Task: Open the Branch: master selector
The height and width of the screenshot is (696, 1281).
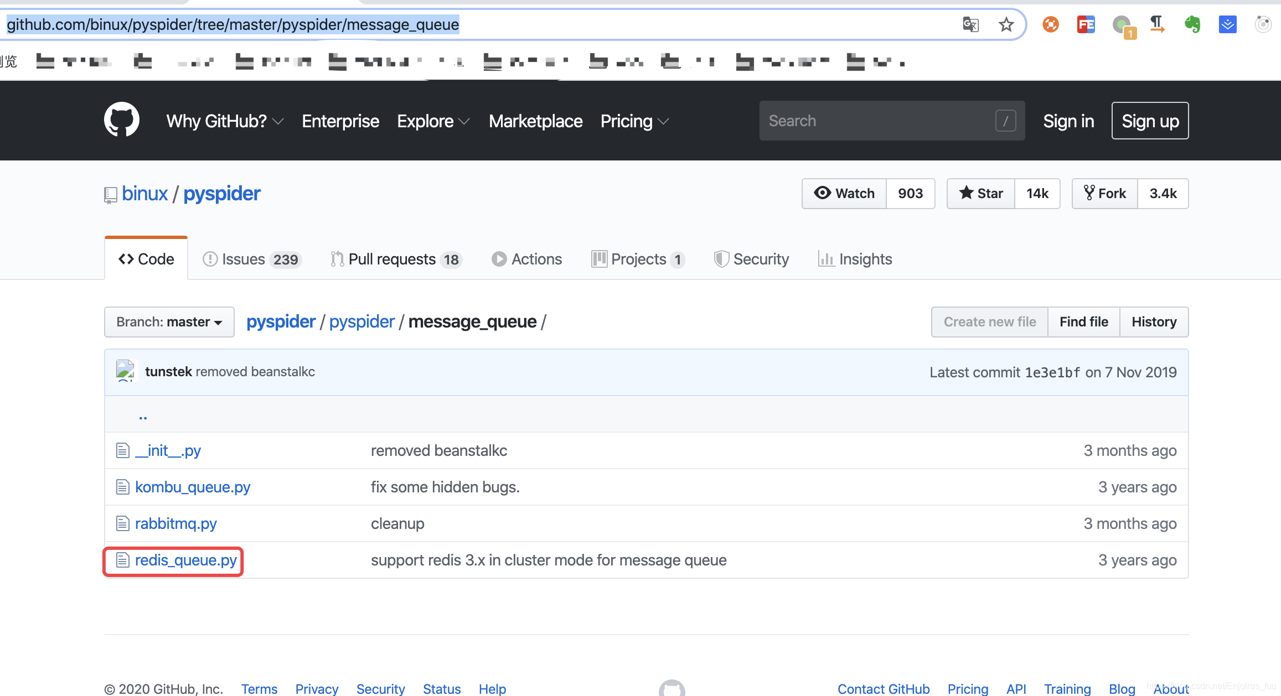Action: click(169, 321)
